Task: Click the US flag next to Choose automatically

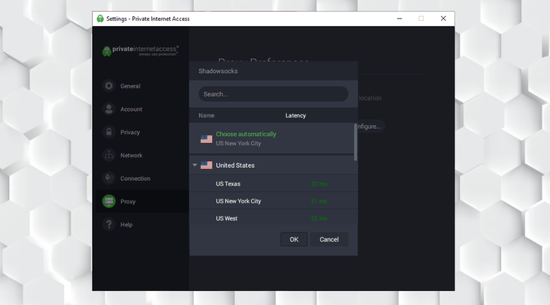Action: coord(207,139)
